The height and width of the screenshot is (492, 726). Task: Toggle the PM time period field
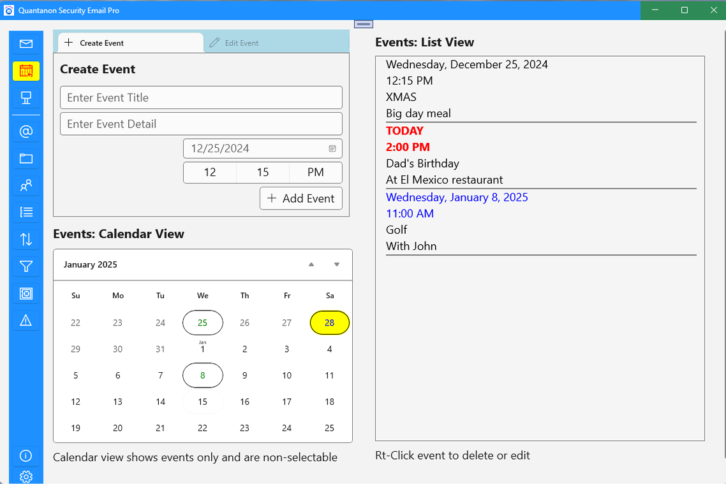click(316, 173)
